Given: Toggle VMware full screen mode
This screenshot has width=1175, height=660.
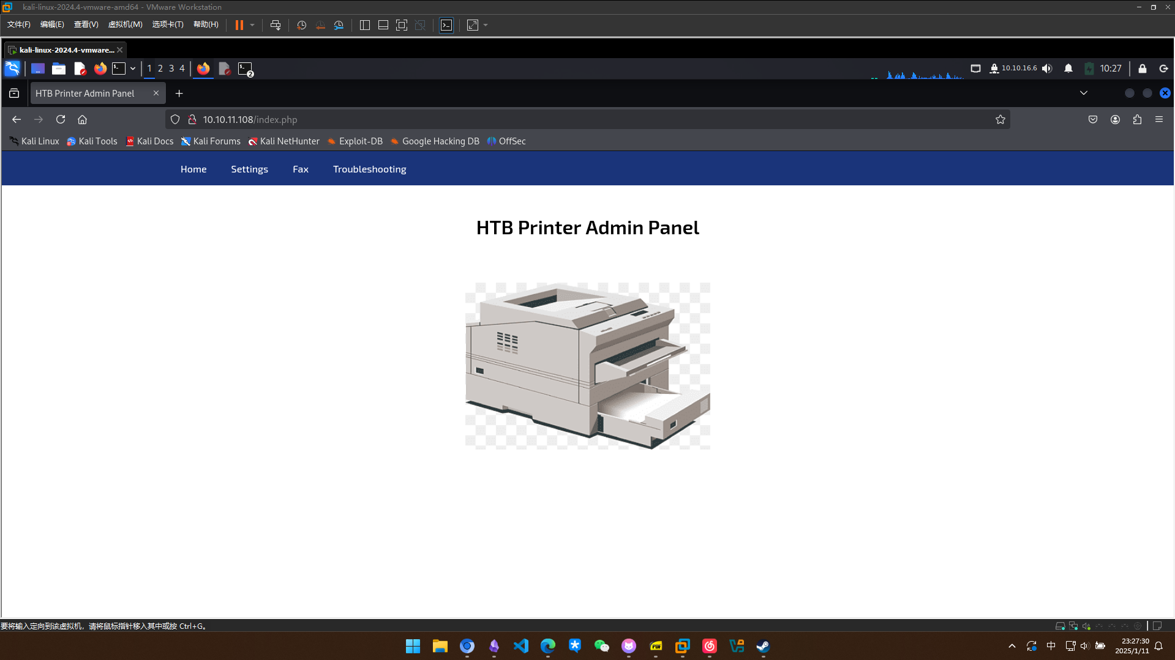Looking at the screenshot, I should [401, 25].
